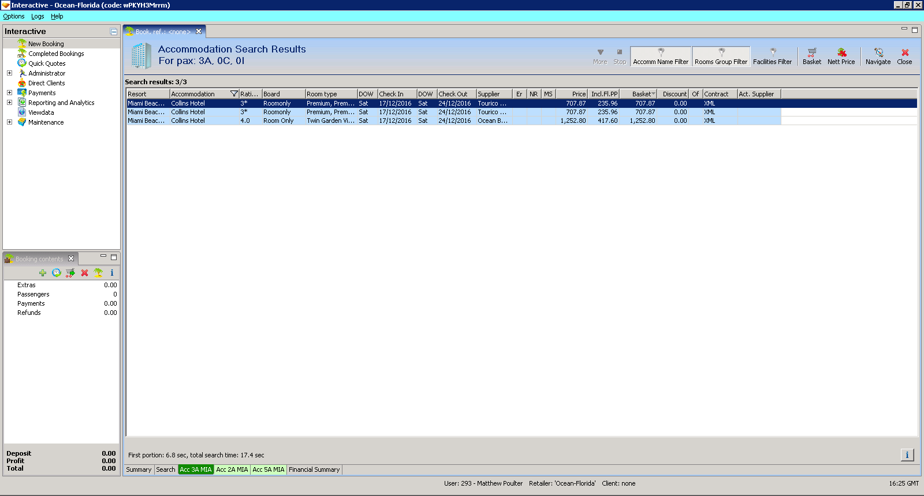This screenshot has height=496, width=924.
Task: Sort by the Board column header
Action: tap(284, 94)
